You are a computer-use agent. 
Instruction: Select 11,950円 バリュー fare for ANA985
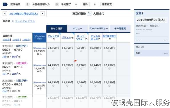coord(67,51)
